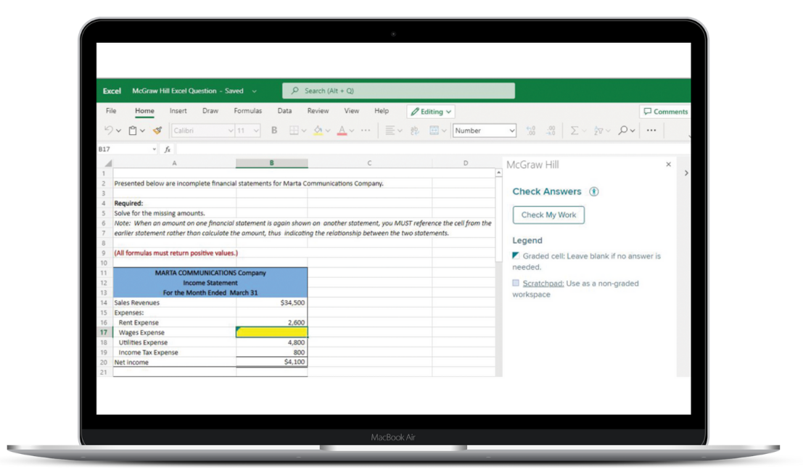Click the AutoSum sigma icon
This screenshot has height=475, width=803.
574,131
